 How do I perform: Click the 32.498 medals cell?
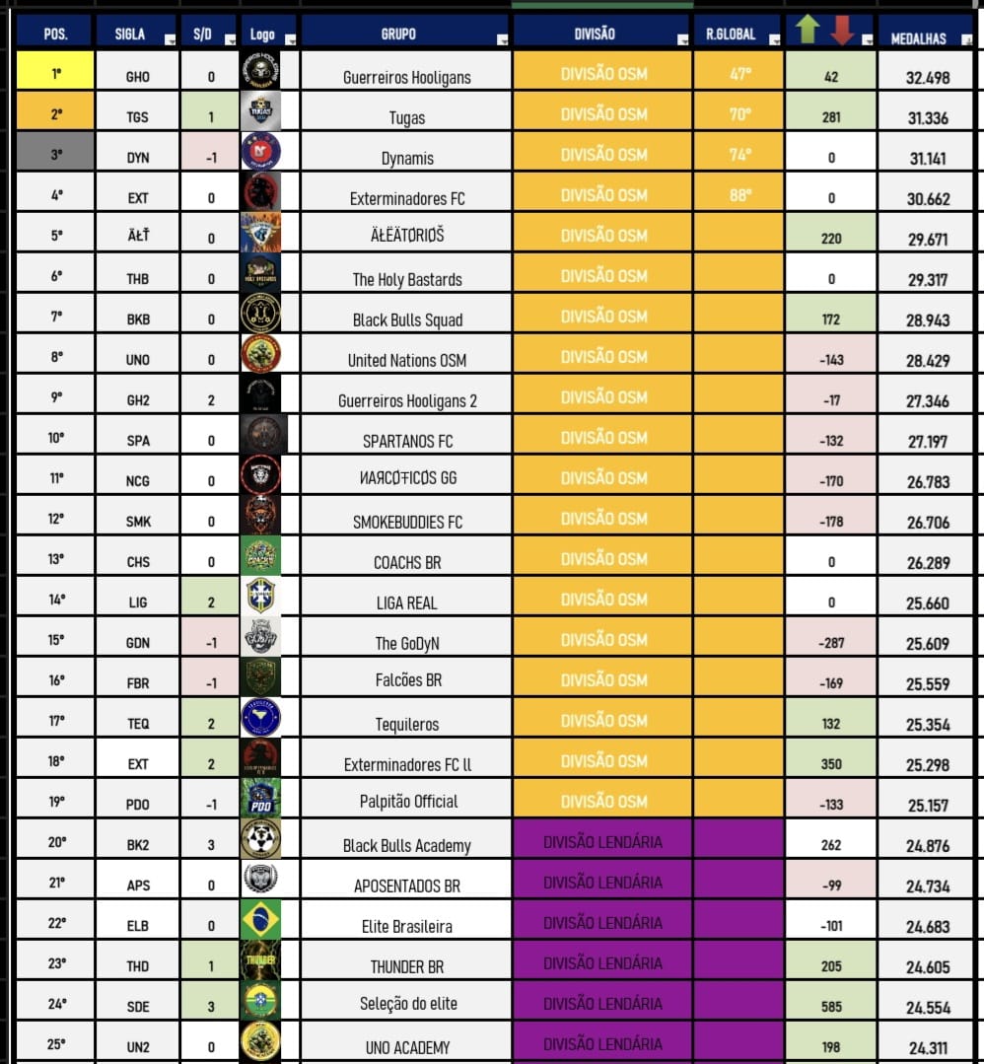(x=927, y=77)
